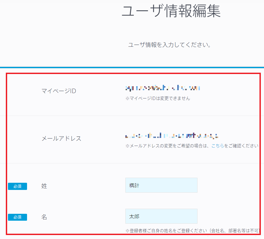Click the 必須 badge beside 名
Viewport: 264px width, 239px height.
(17, 217)
